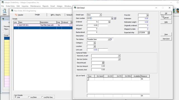179x100 pixels.
Task: Open the Edit menu
Action: [18, 6]
